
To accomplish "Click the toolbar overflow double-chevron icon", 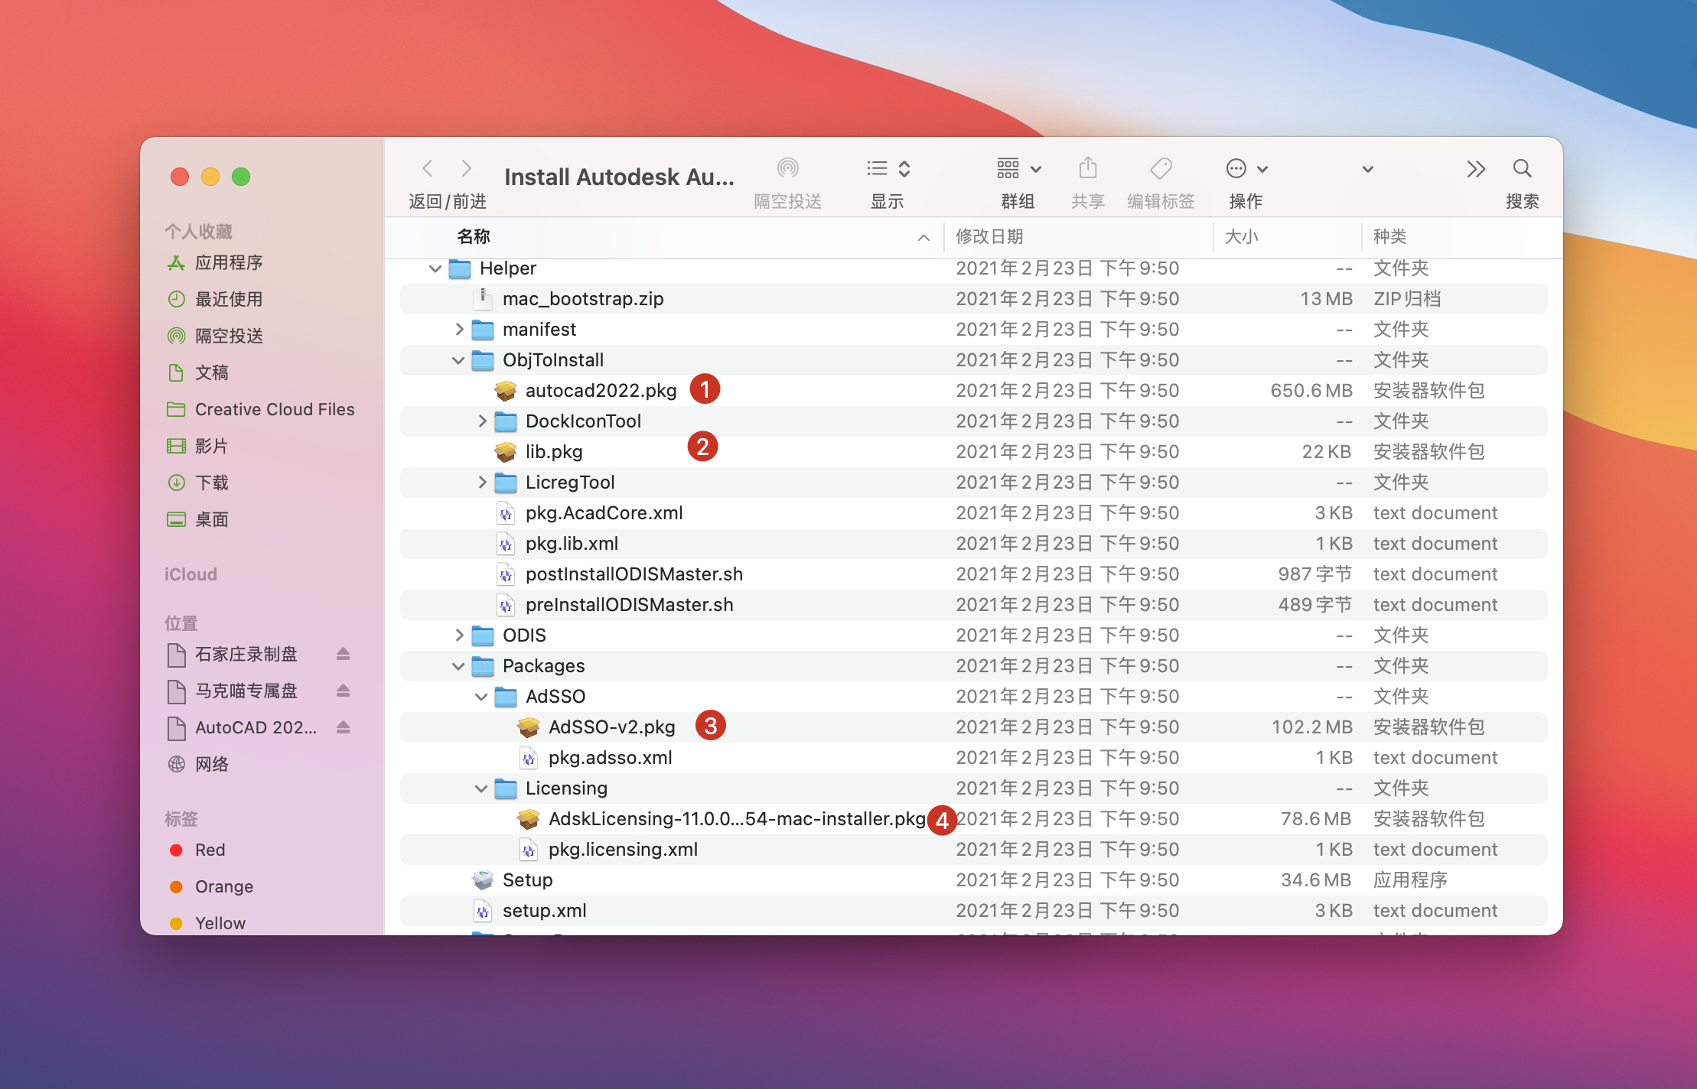I will click(1476, 168).
